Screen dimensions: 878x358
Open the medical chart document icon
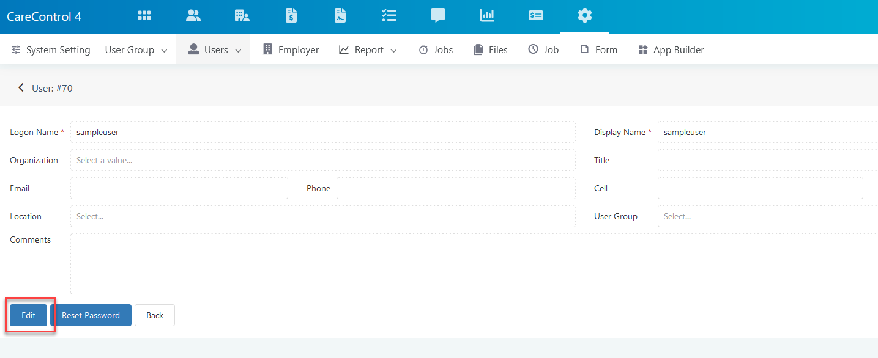click(x=340, y=16)
